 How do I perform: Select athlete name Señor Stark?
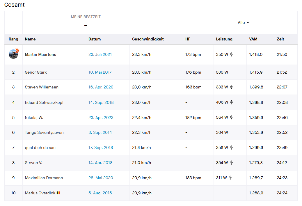(36, 72)
